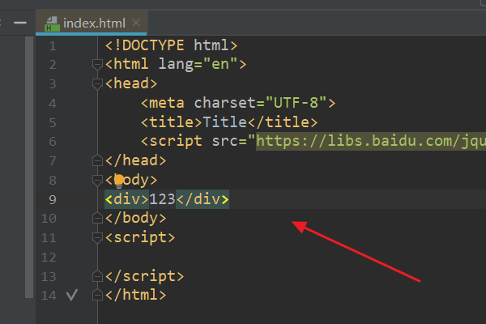Click the https://libs.baidu.com script URL
The image size is (486, 324).
click(371, 142)
